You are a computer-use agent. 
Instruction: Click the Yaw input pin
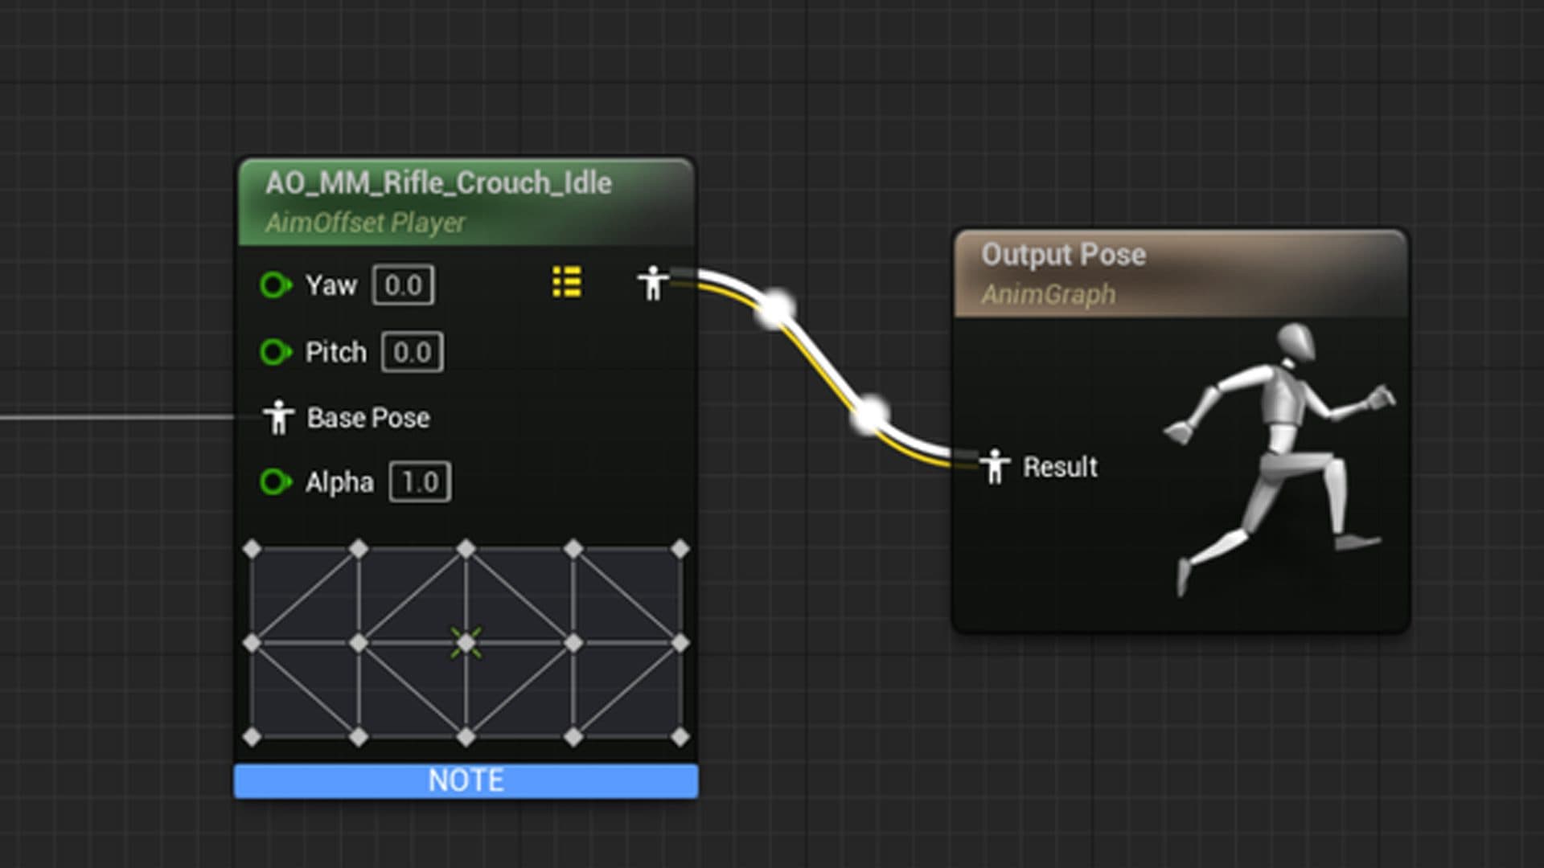[x=276, y=285]
